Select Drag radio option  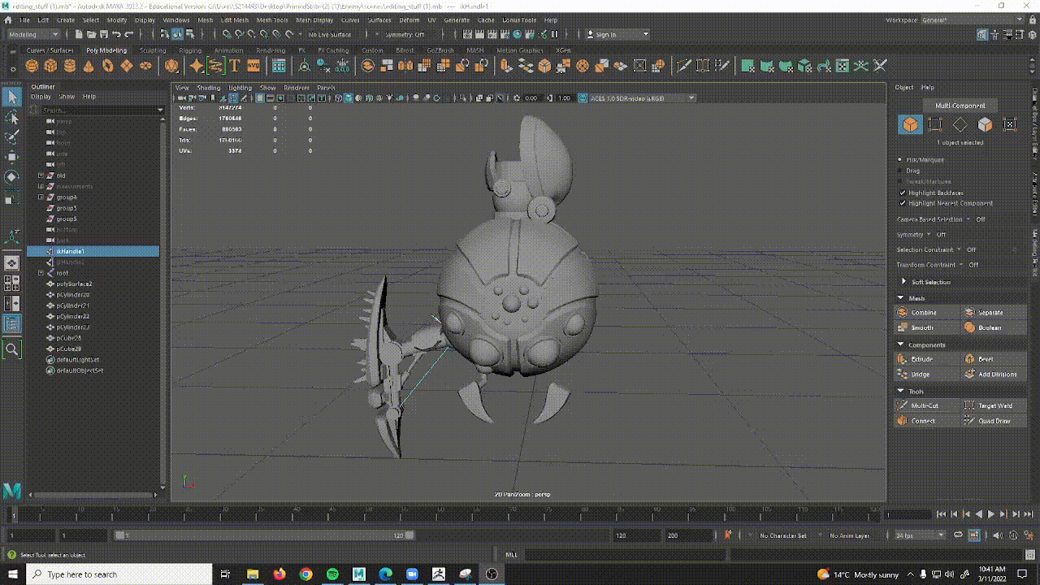pos(900,171)
